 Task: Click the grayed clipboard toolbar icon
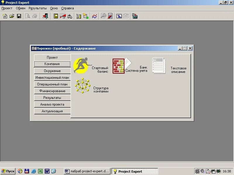pyautogui.click(x=126, y=16)
